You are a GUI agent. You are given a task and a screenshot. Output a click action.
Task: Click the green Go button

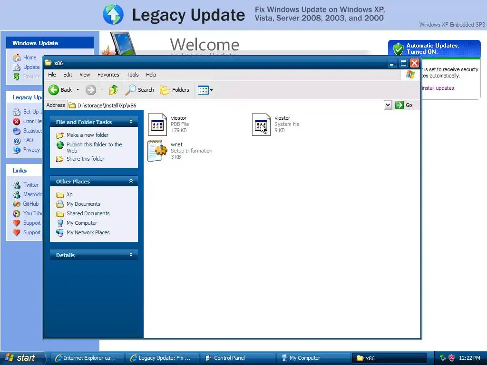404,105
